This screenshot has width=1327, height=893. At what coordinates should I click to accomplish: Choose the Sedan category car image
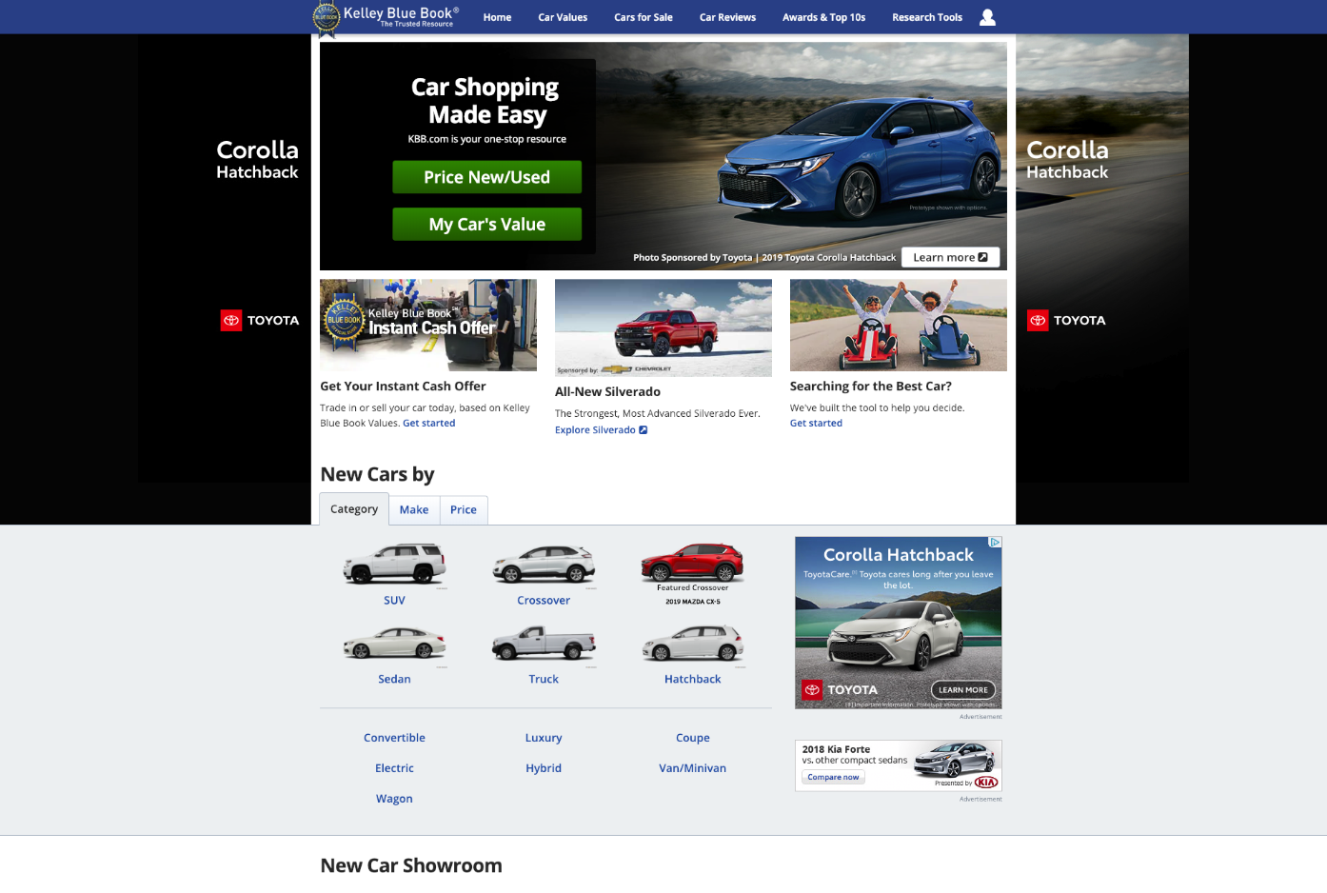(394, 645)
